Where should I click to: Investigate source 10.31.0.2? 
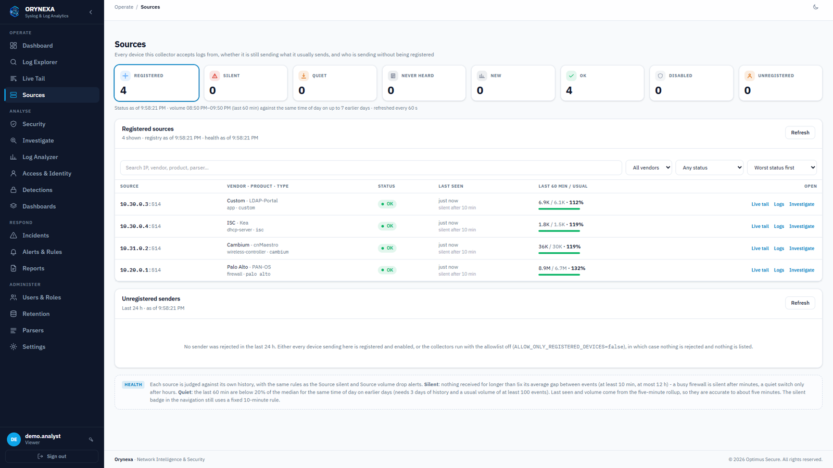click(x=802, y=249)
